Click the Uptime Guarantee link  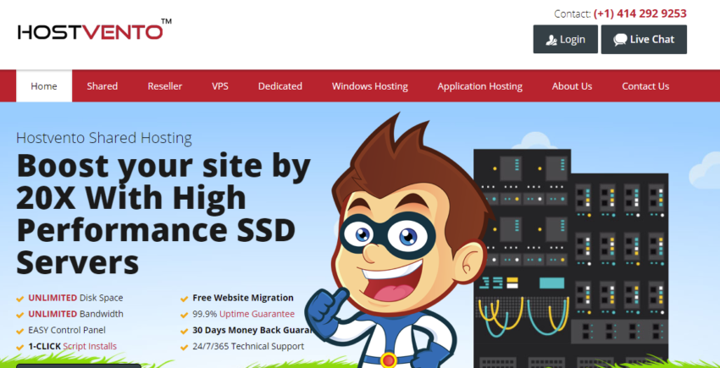(x=257, y=314)
